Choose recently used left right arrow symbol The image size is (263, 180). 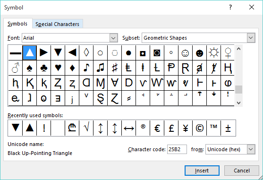(128, 128)
